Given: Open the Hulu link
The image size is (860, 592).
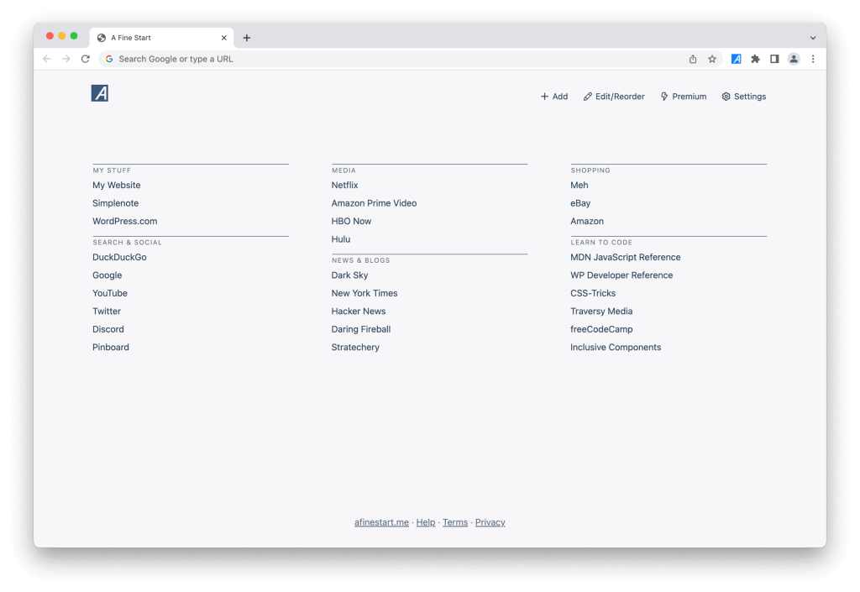Looking at the screenshot, I should click(341, 239).
